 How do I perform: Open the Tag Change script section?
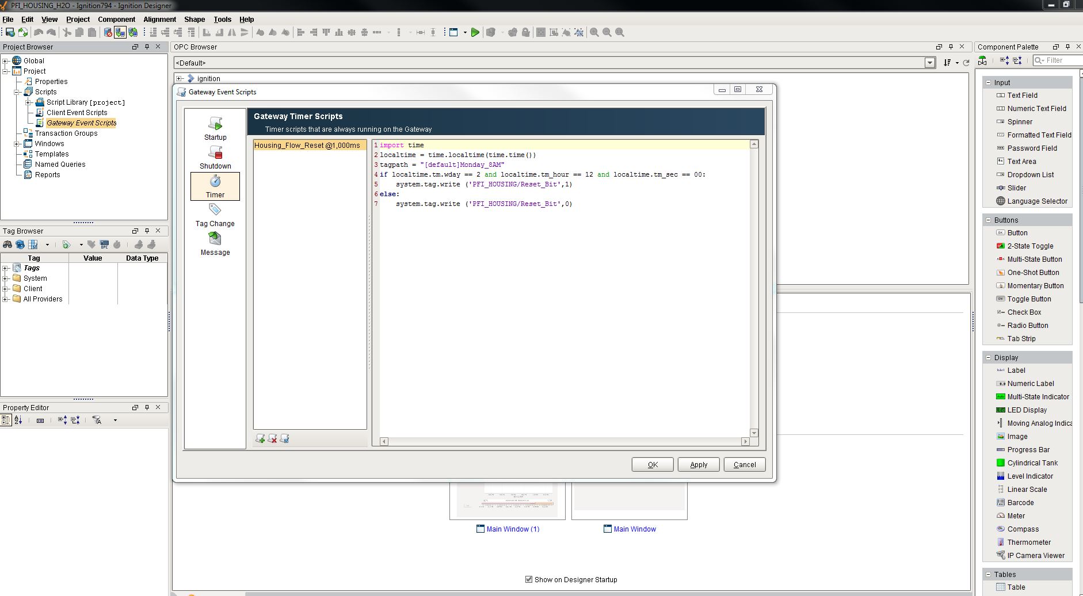[x=215, y=214]
